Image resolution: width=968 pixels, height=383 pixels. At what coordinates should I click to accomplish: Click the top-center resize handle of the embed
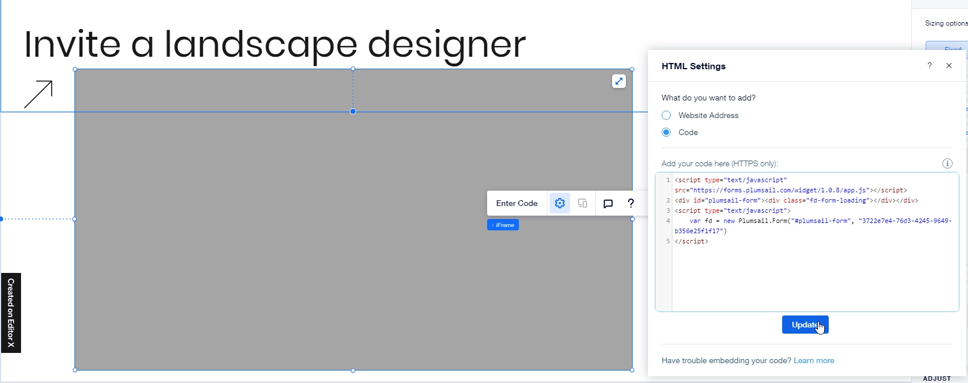point(353,69)
